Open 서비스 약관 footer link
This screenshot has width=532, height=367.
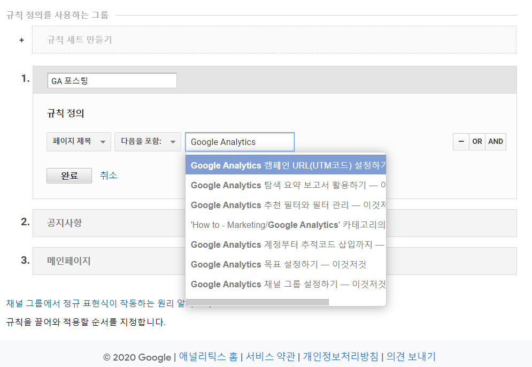pyautogui.click(x=271, y=356)
